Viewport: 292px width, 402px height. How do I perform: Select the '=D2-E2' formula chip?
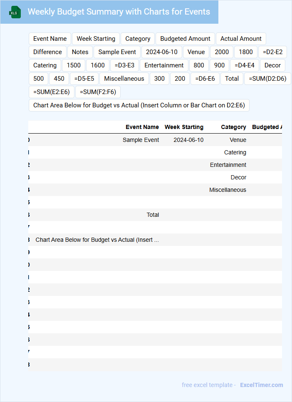pyautogui.click(x=273, y=52)
